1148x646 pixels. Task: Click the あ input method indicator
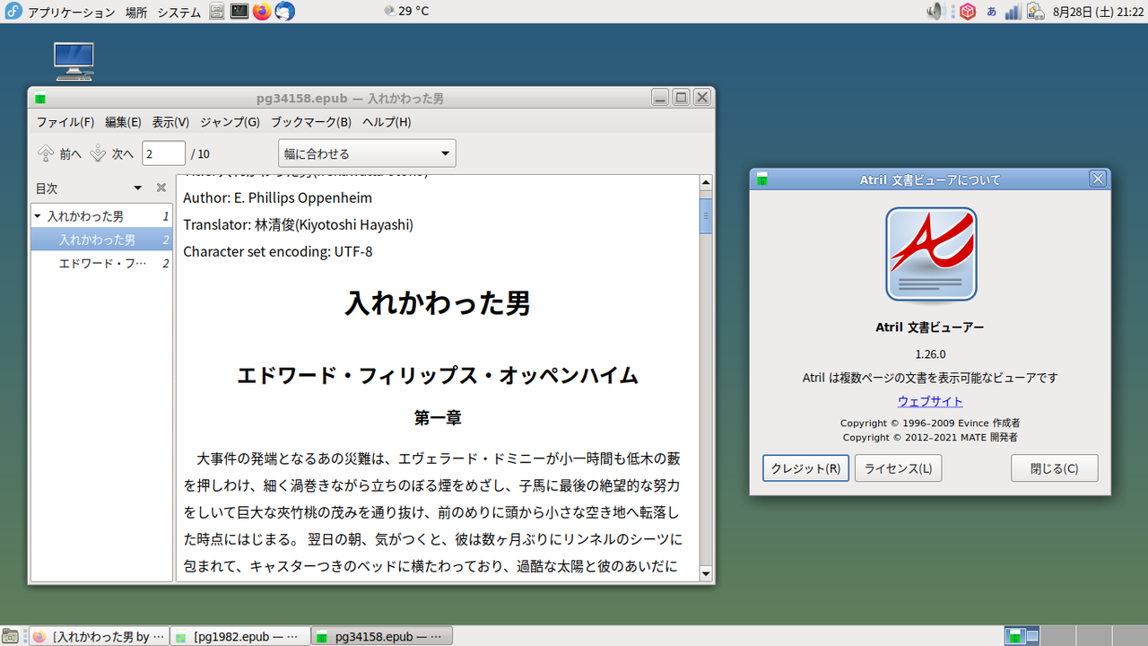click(991, 12)
